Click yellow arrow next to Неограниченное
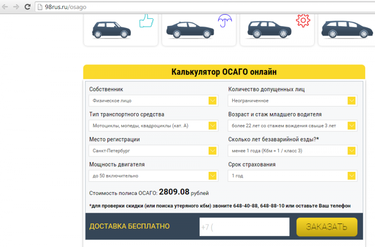The height and width of the screenshot is (247, 375). [x=352, y=100]
